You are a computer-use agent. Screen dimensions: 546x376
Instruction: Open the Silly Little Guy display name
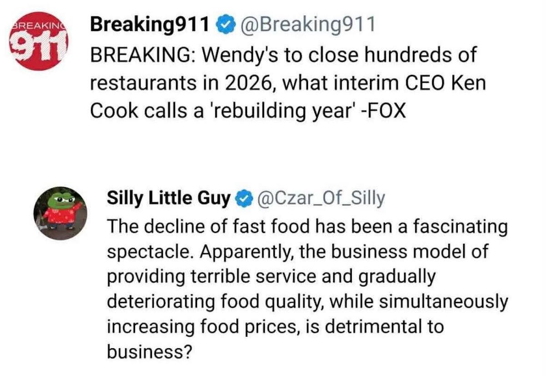(x=169, y=198)
